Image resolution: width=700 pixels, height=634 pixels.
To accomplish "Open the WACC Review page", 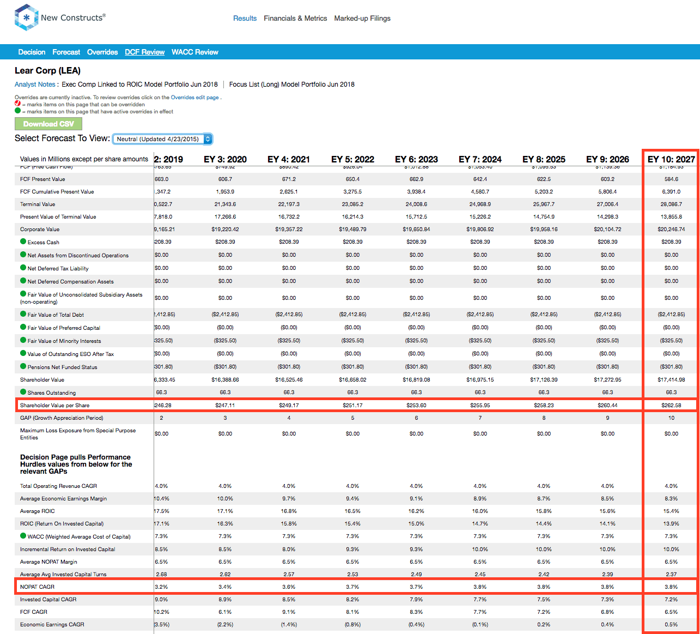I will [195, 52].
